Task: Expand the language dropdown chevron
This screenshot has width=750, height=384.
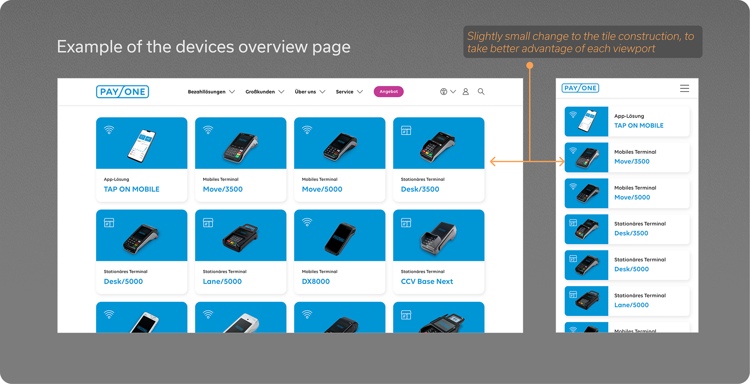Action: (x=453, y=92)
